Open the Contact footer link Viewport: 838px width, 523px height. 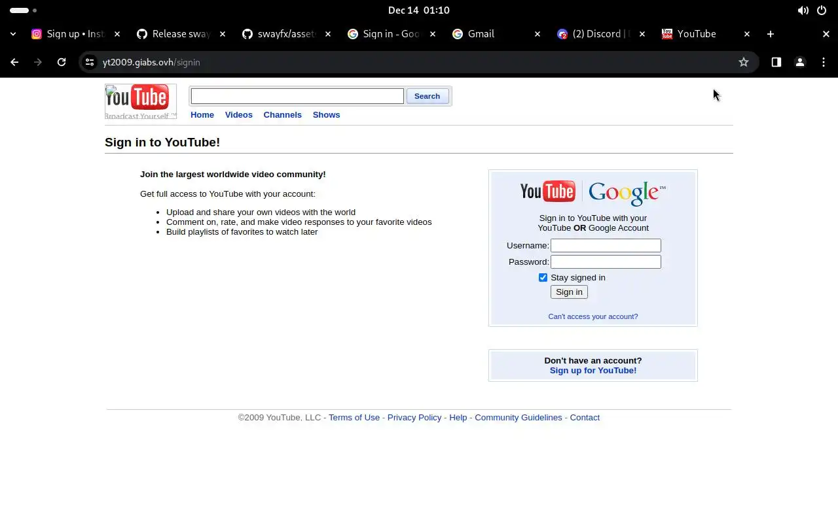point(585,418)
